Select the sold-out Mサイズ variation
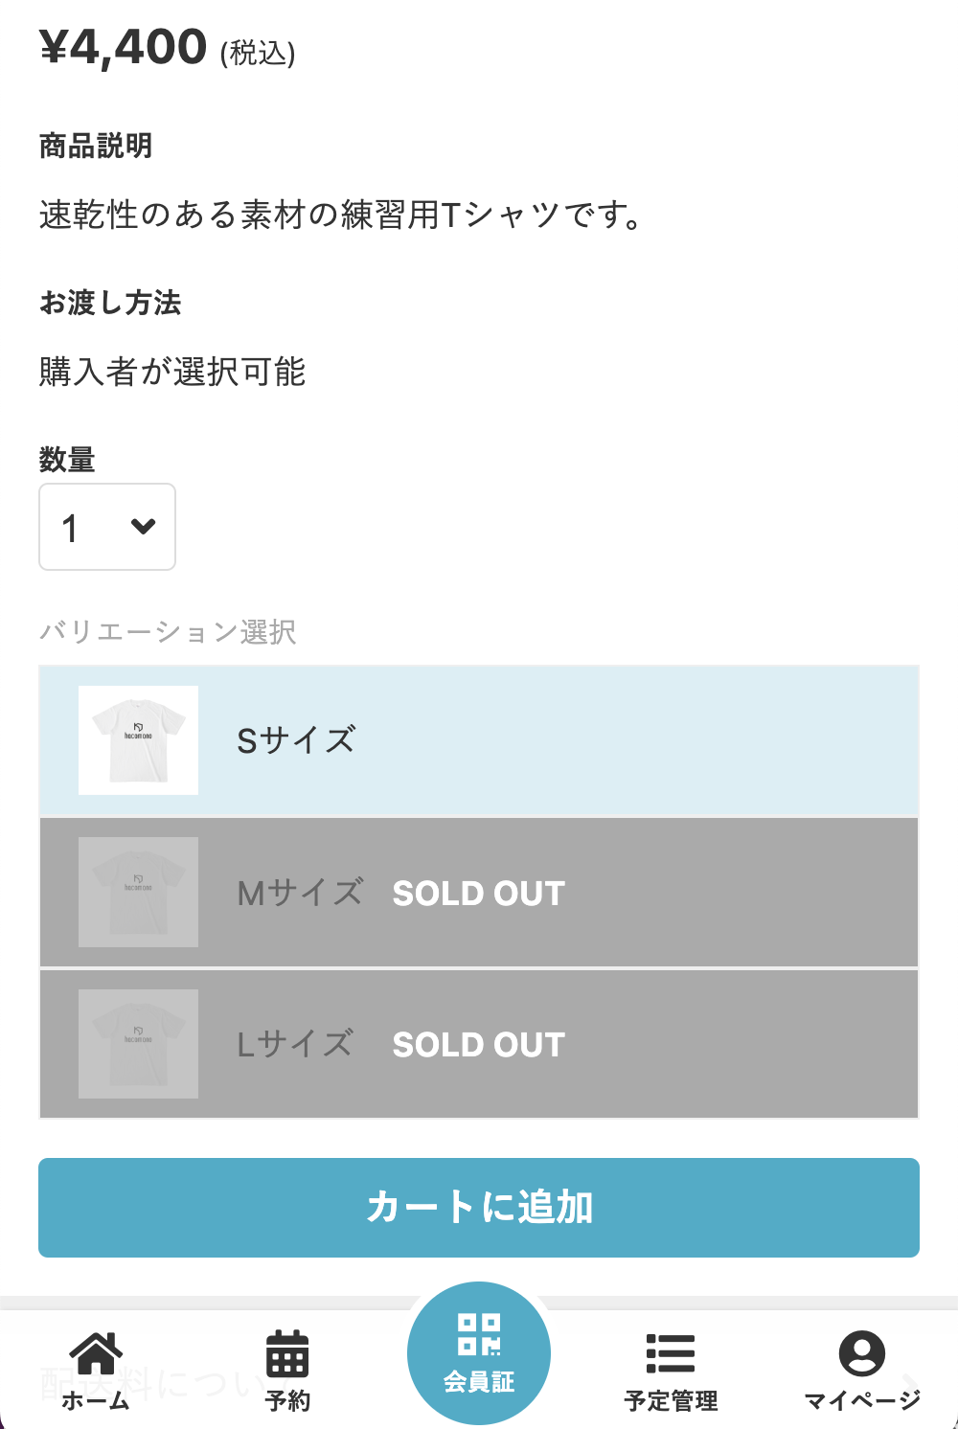Image resolution: width=958 pixels, height=1429 pixels. tap(300, 893)
